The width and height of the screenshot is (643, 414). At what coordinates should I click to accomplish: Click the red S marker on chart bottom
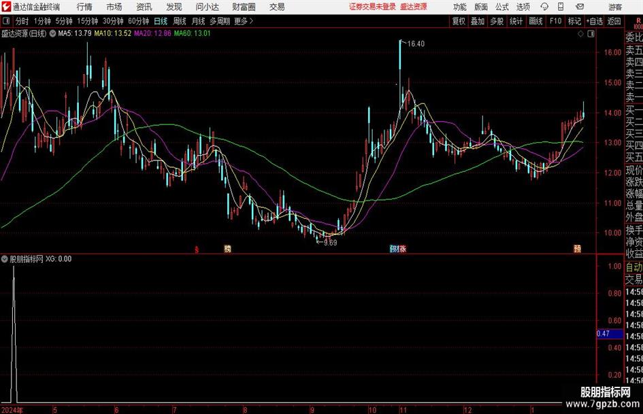pyautogui.click(x=197, y=249)
